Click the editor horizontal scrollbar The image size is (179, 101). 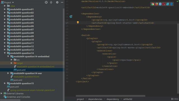110,96
